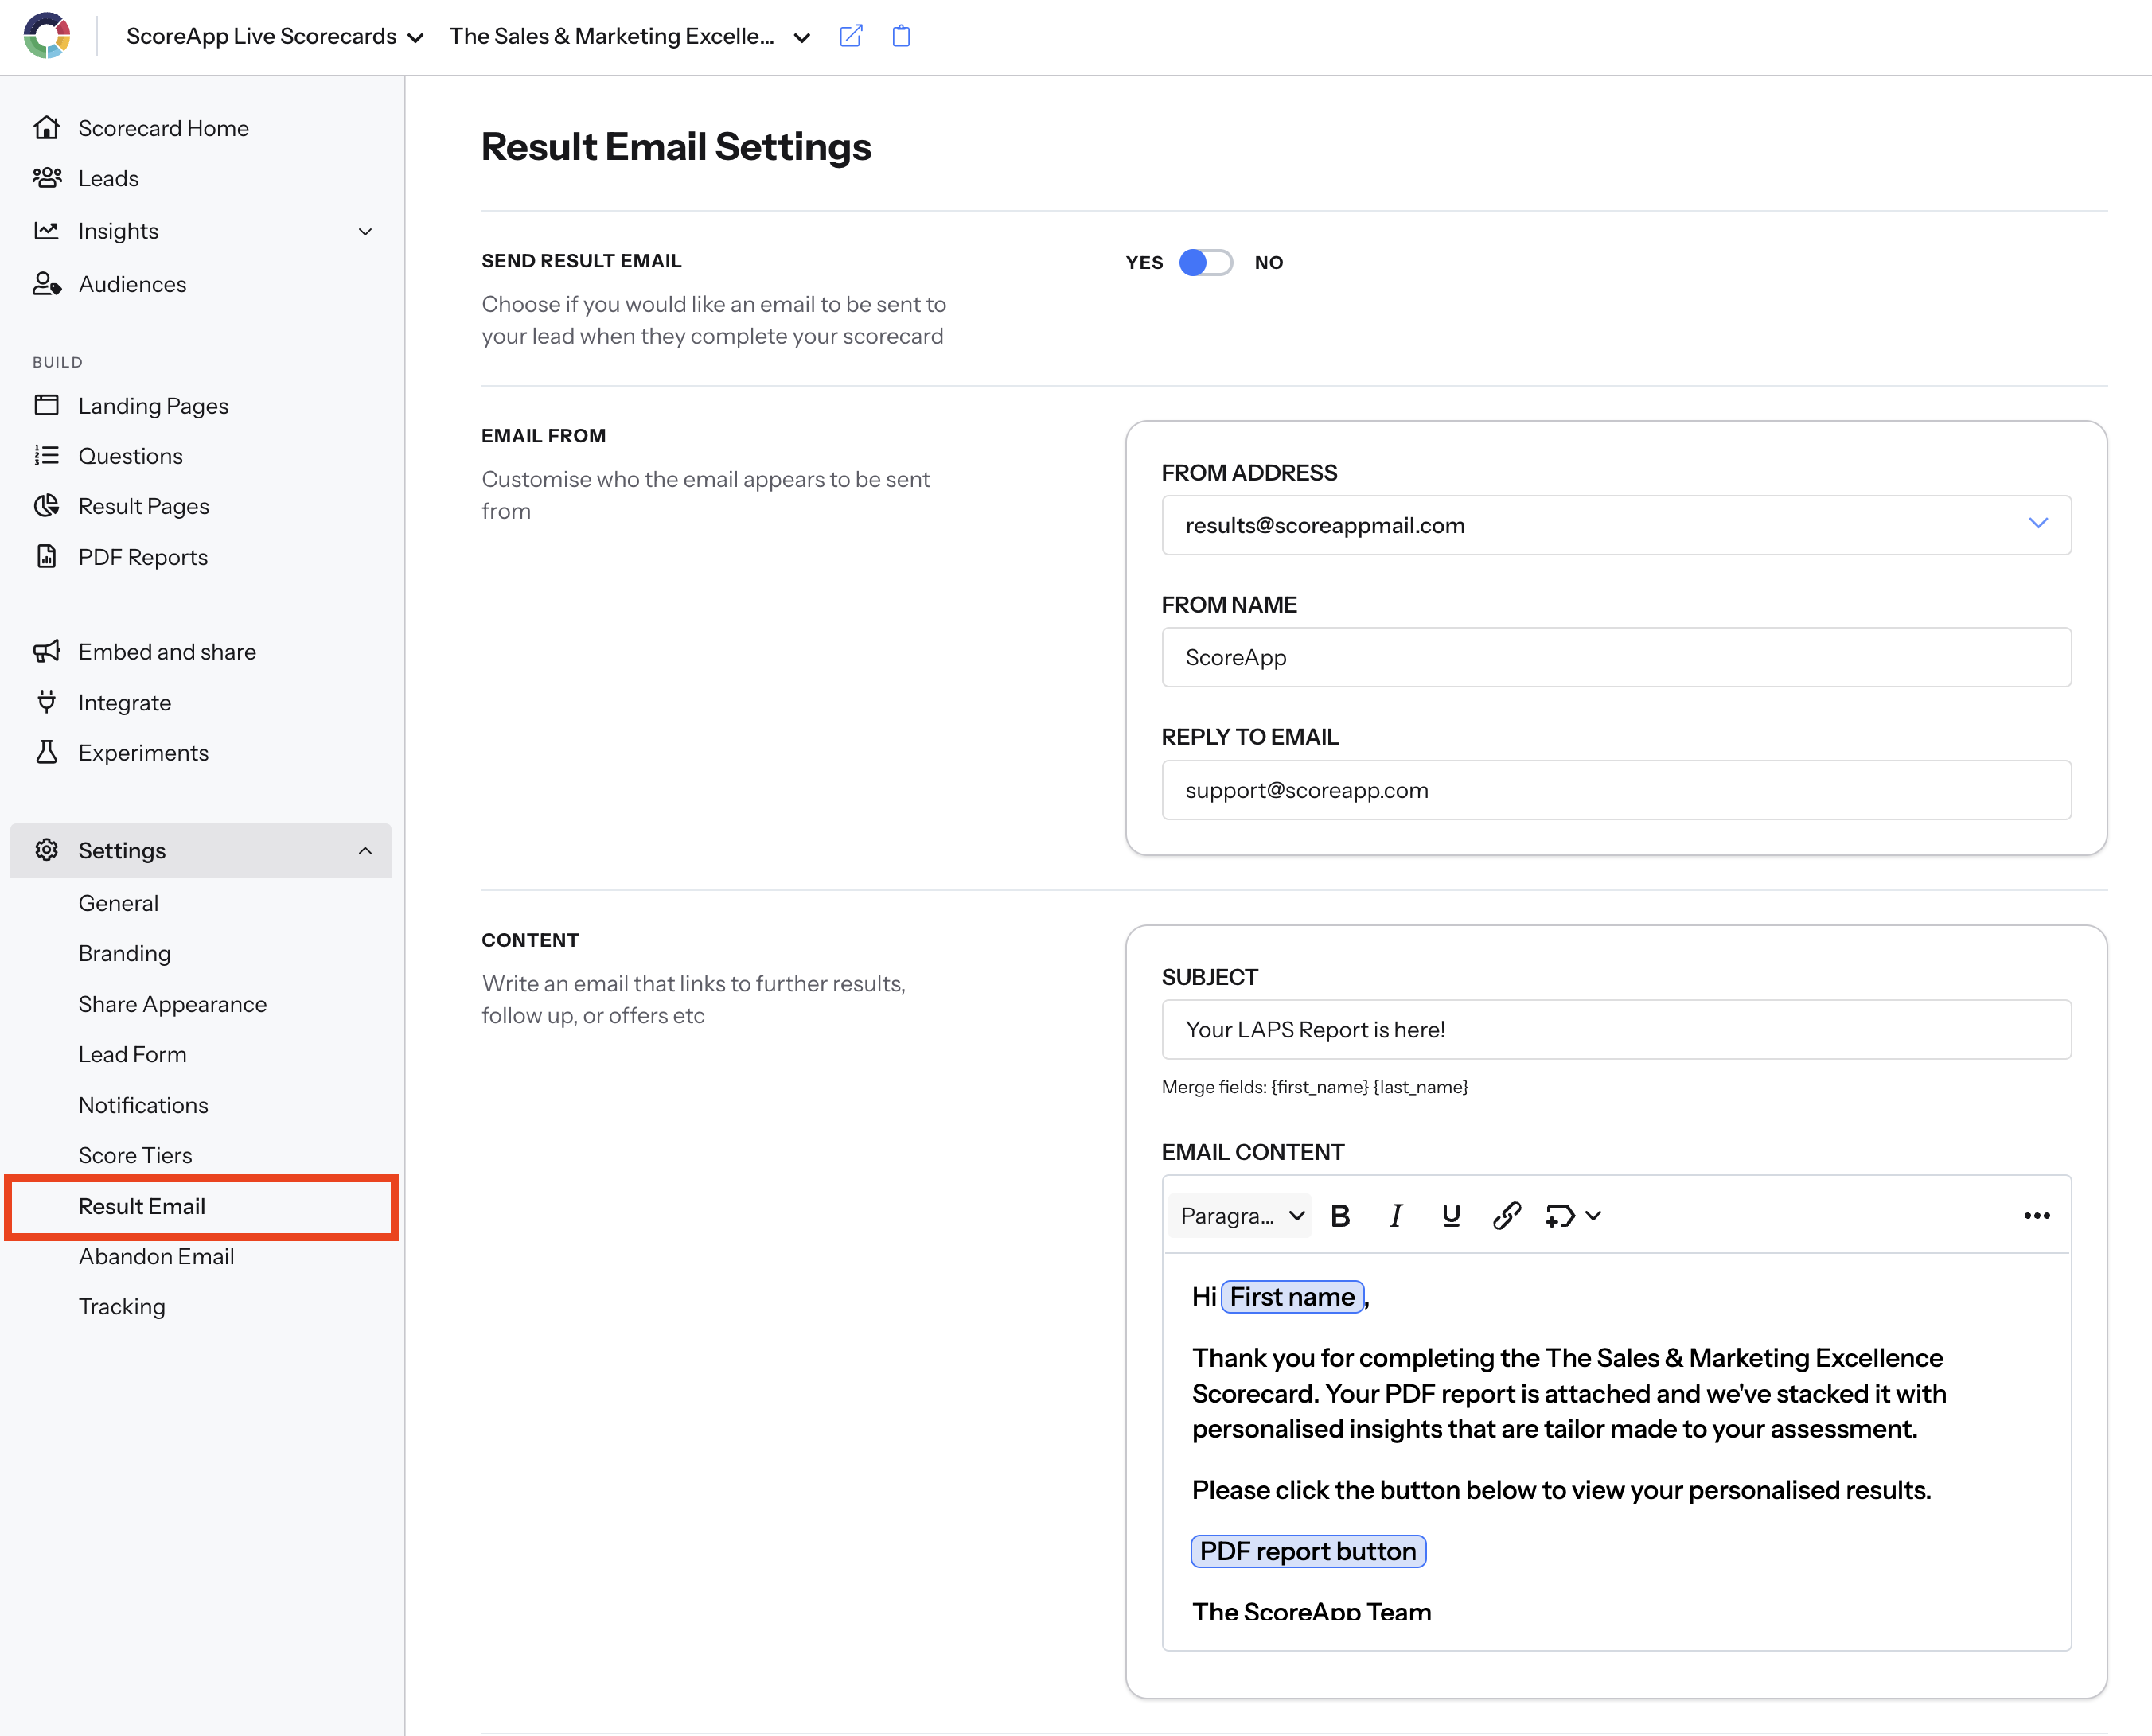Click the Settings gear icon
The image size is (2152, 1736).
tap(46, 850)
